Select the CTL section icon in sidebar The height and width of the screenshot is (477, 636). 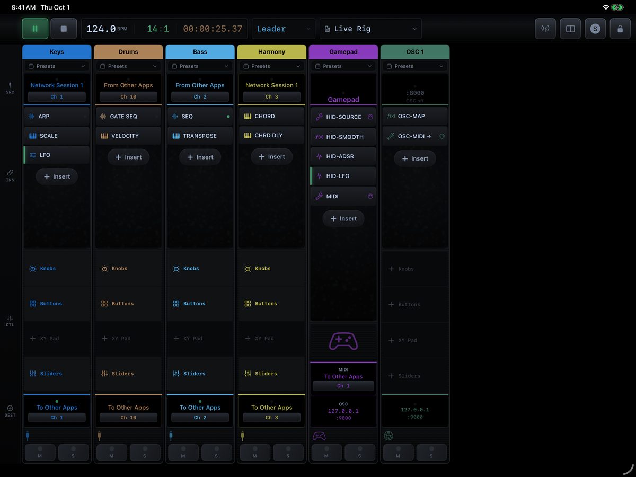tap(10, 321)
